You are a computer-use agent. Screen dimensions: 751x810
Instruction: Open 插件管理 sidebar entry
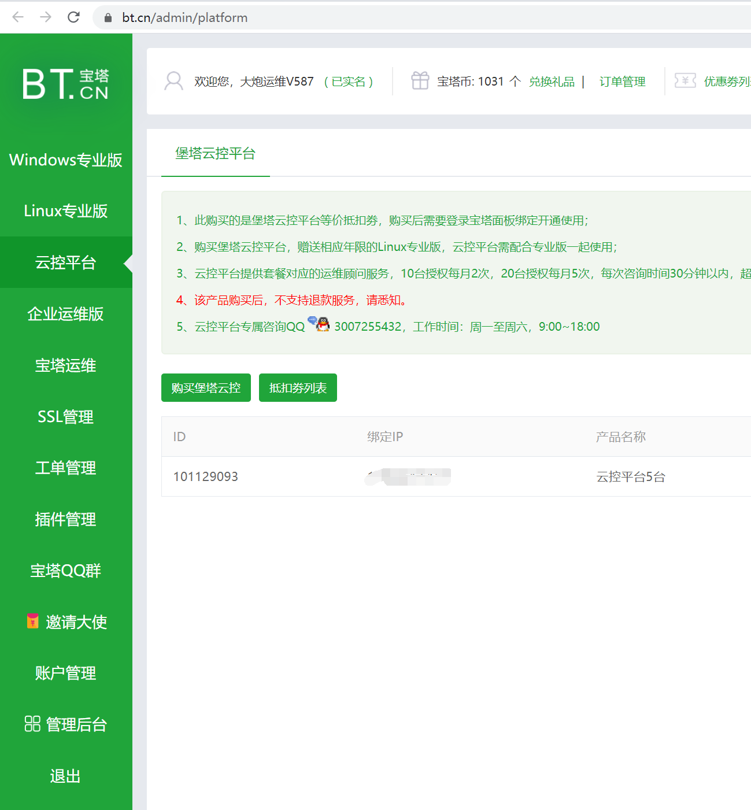(66, 519)
